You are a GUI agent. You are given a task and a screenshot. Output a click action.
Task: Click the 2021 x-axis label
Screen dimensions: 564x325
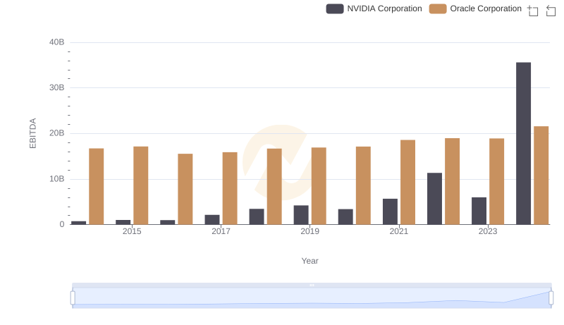398,231
